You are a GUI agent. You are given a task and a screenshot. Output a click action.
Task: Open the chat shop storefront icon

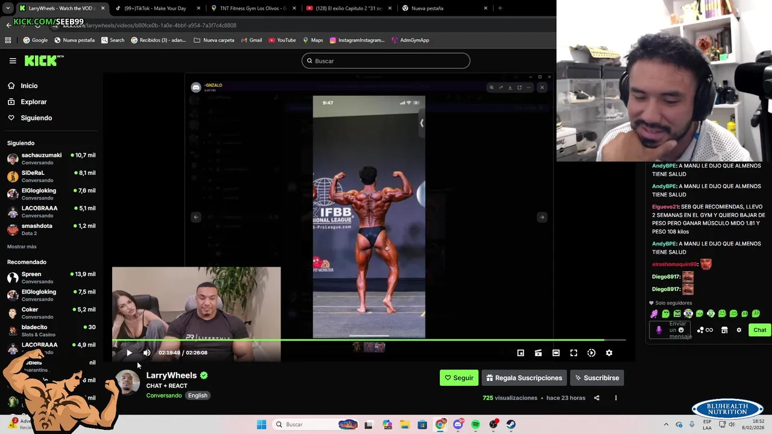coord(724,330)
